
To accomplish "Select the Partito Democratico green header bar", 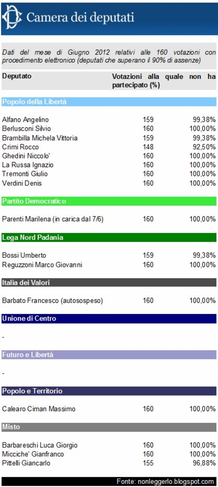I will tap(109, 201).
